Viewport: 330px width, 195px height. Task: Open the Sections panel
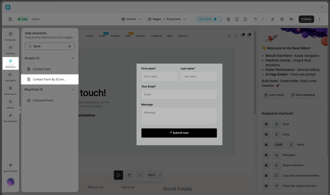pyautogui.click(x=10, y=49)
